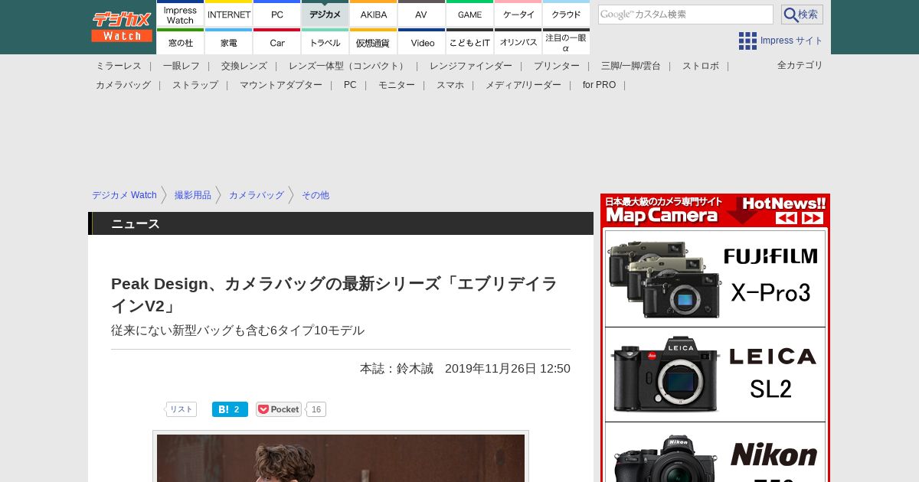Open the こどもとIT tab
The height and width of the screenshot is (482, 919).
pyautogui.click(x=469, y=42)
